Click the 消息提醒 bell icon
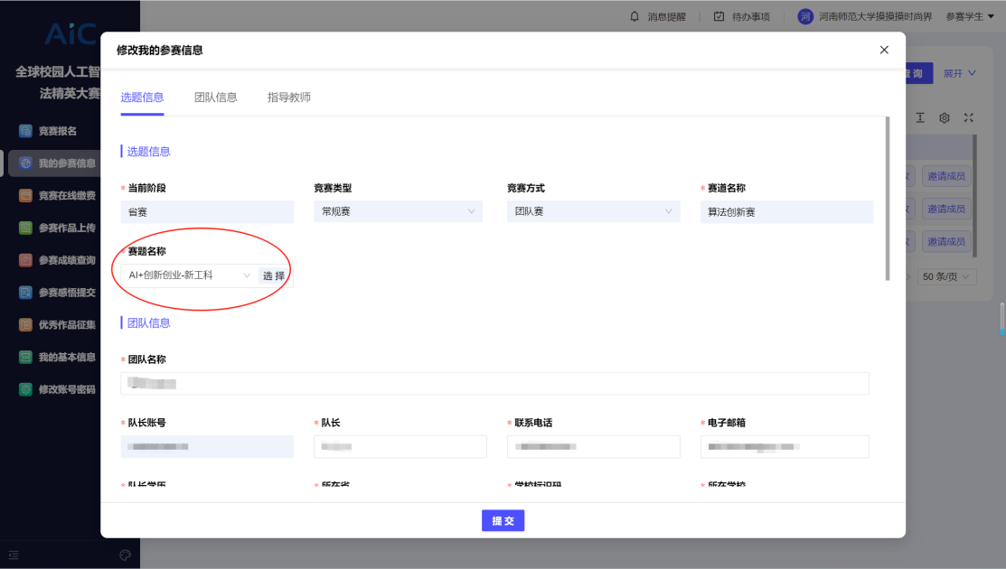This screenshot has width=1006, height=569. tap(635, 16)
